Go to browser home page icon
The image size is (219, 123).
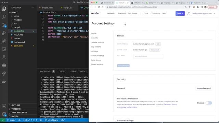tap(103, 7)
